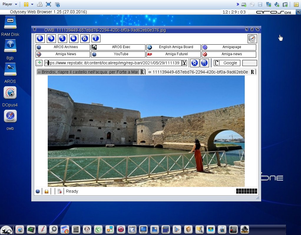Click the compass icon at toolbar right
This screenshot has height=235, width=301.
tap(252, 39)
